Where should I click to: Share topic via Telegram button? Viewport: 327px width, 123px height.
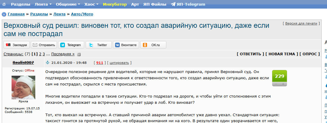coord(71,45)
